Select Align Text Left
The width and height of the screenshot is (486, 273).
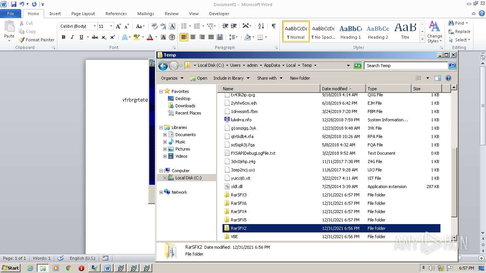point(184,37)
